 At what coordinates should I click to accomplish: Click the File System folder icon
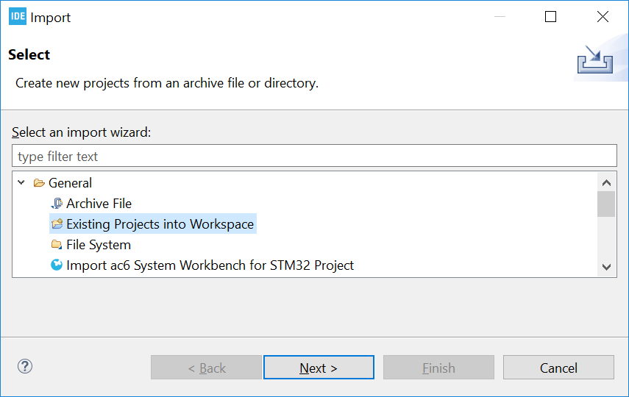pyautogui.click(x=57, y=244)
